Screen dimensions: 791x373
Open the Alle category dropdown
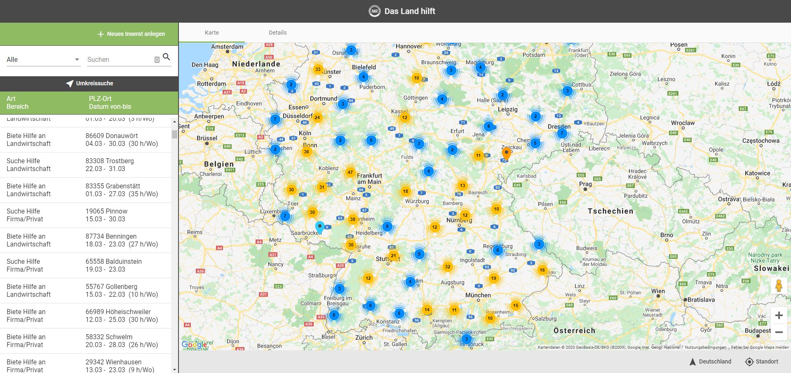pos(43,59)
